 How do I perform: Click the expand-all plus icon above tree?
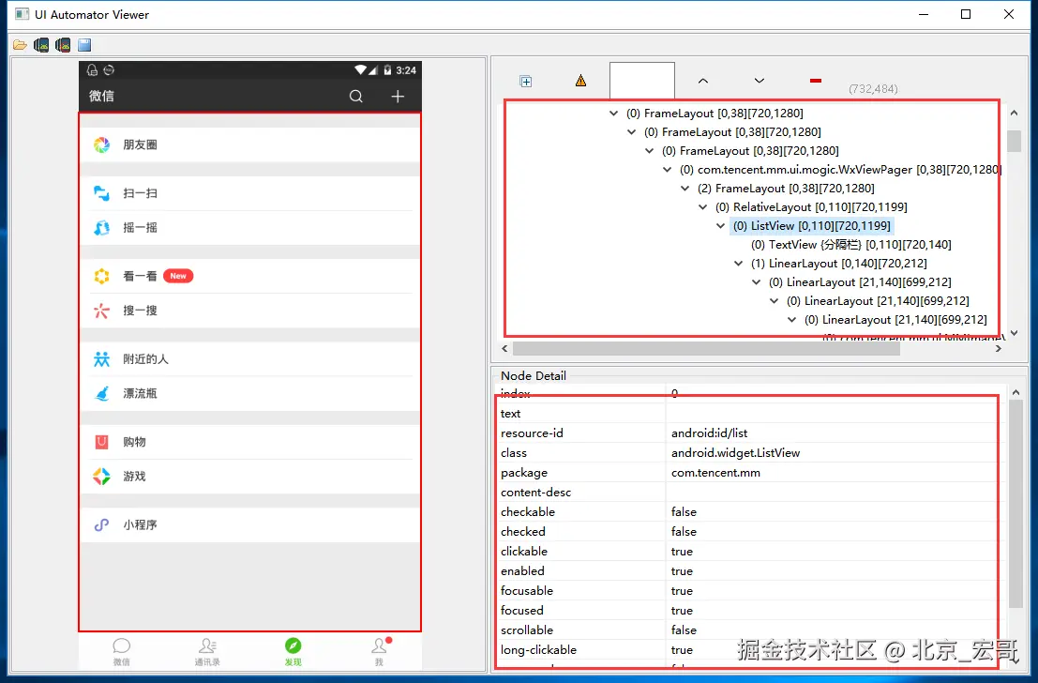click(x=526, y=82)
